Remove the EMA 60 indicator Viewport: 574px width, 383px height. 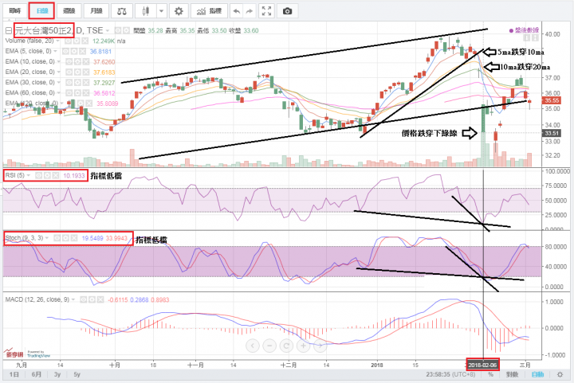85,93
